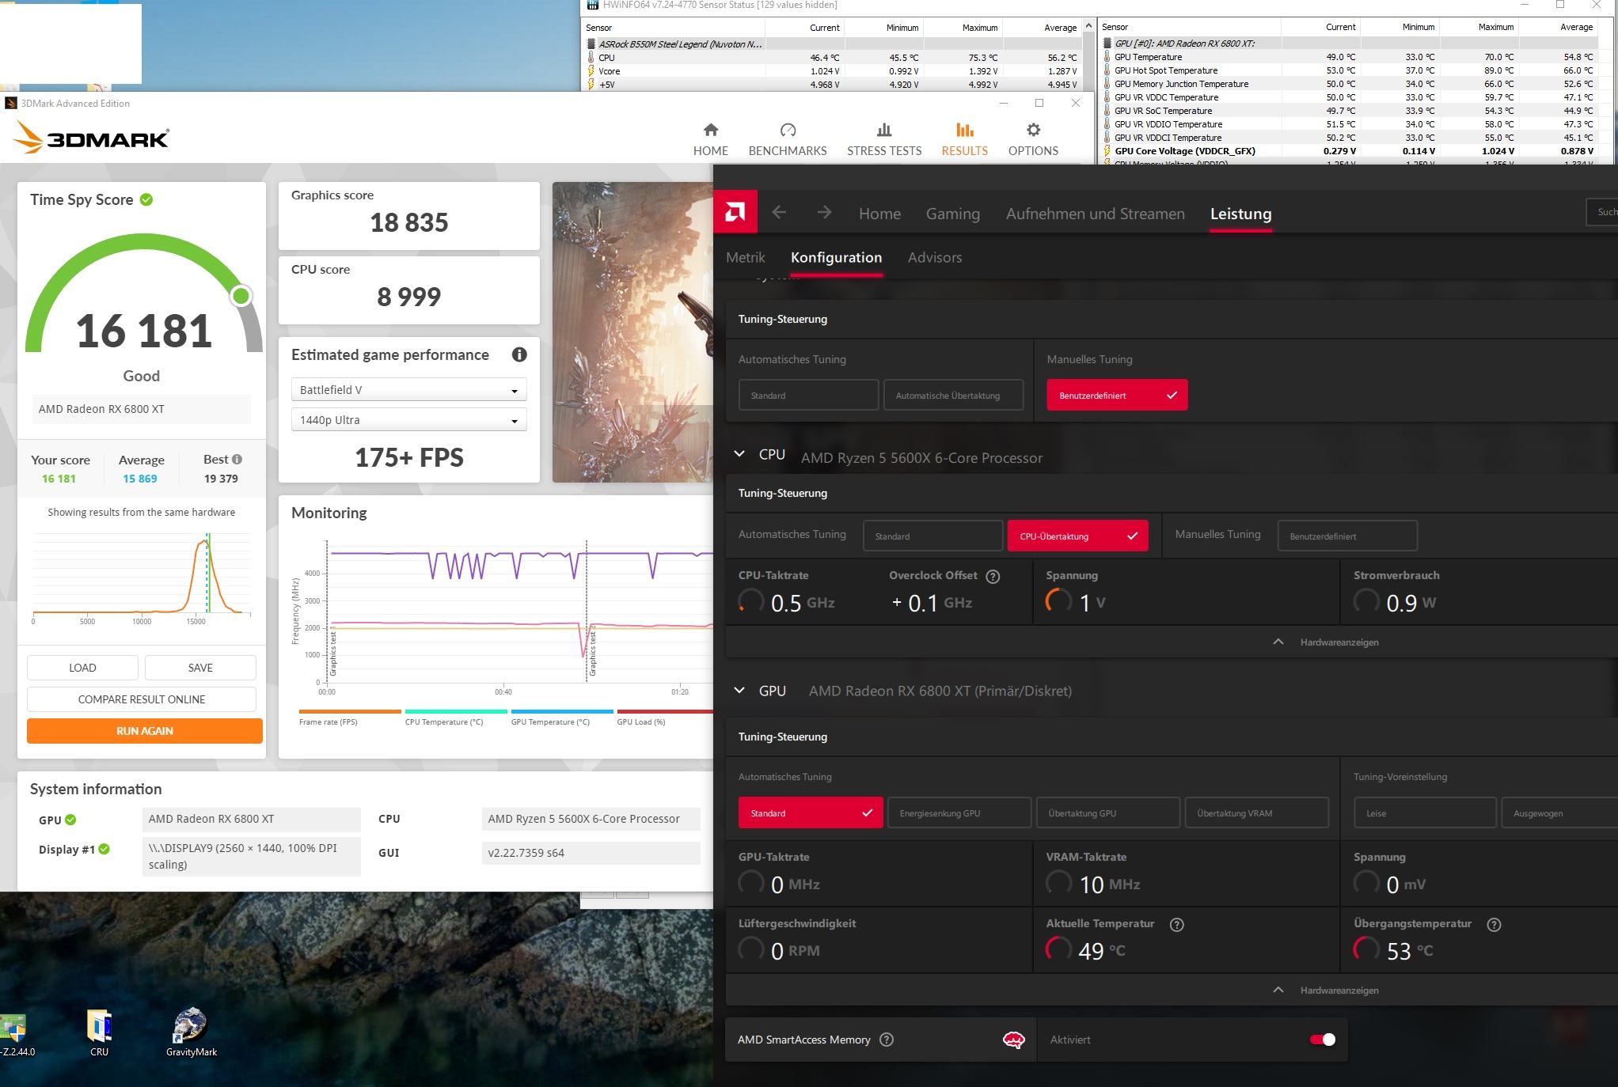Open Benchmarks gauge icon in 3DMark
Screen dimensions: 1618x1087
[788, 130]
